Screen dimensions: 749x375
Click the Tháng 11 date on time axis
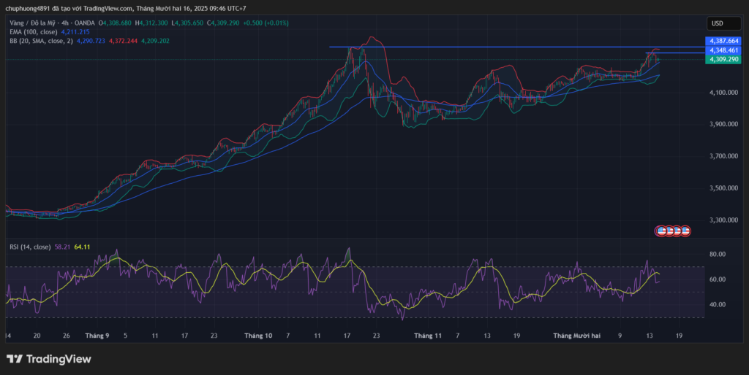pos(428,336)
